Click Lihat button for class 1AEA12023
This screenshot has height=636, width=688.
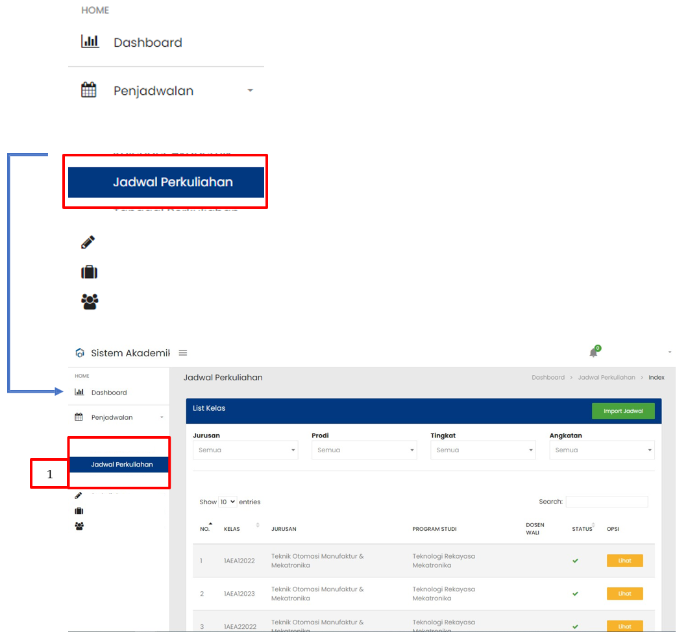click(625, 593)
